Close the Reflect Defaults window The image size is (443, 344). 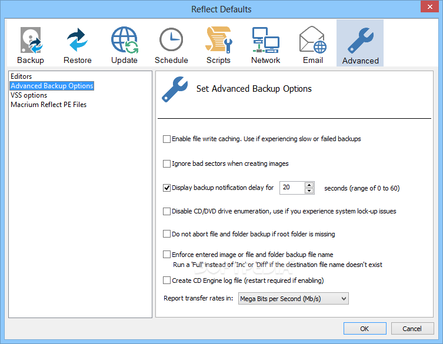[429, 7]
